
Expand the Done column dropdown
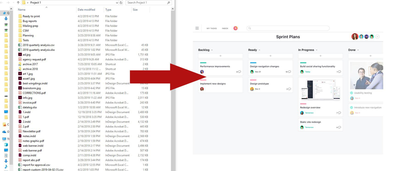pyautogui.click(x=358, y=50)
